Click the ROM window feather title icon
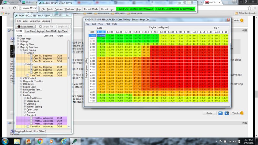 click(x=16, y=16)
